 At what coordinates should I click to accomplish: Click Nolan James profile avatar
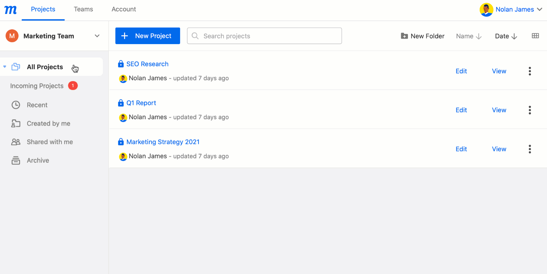coord(486,10)
